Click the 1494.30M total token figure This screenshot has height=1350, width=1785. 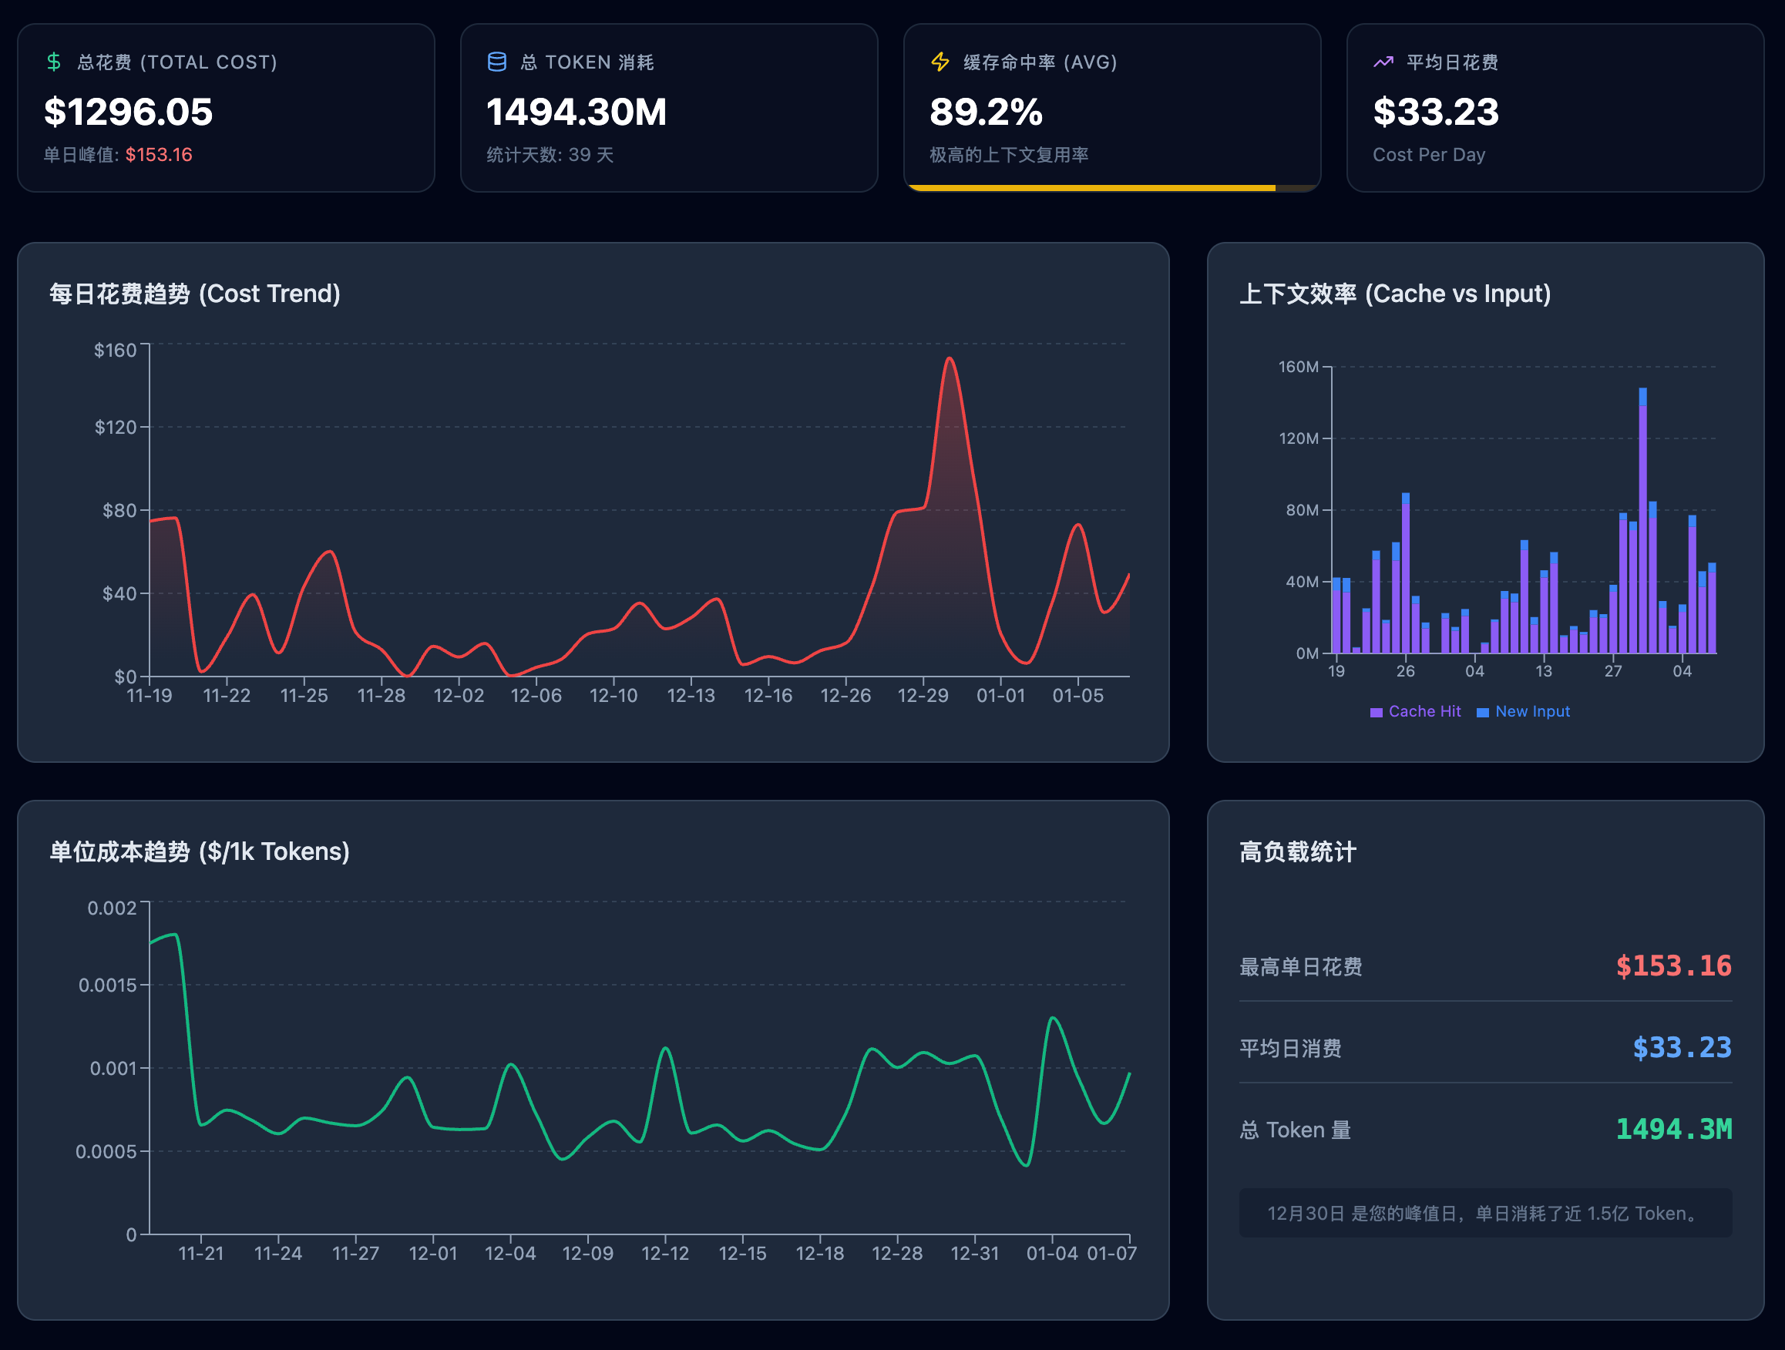coord(577,112)
